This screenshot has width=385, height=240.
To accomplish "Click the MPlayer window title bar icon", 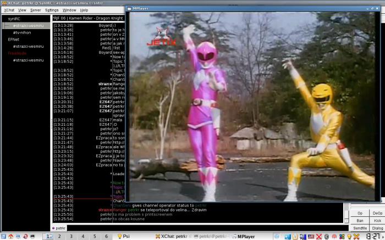I will (129, 9).
